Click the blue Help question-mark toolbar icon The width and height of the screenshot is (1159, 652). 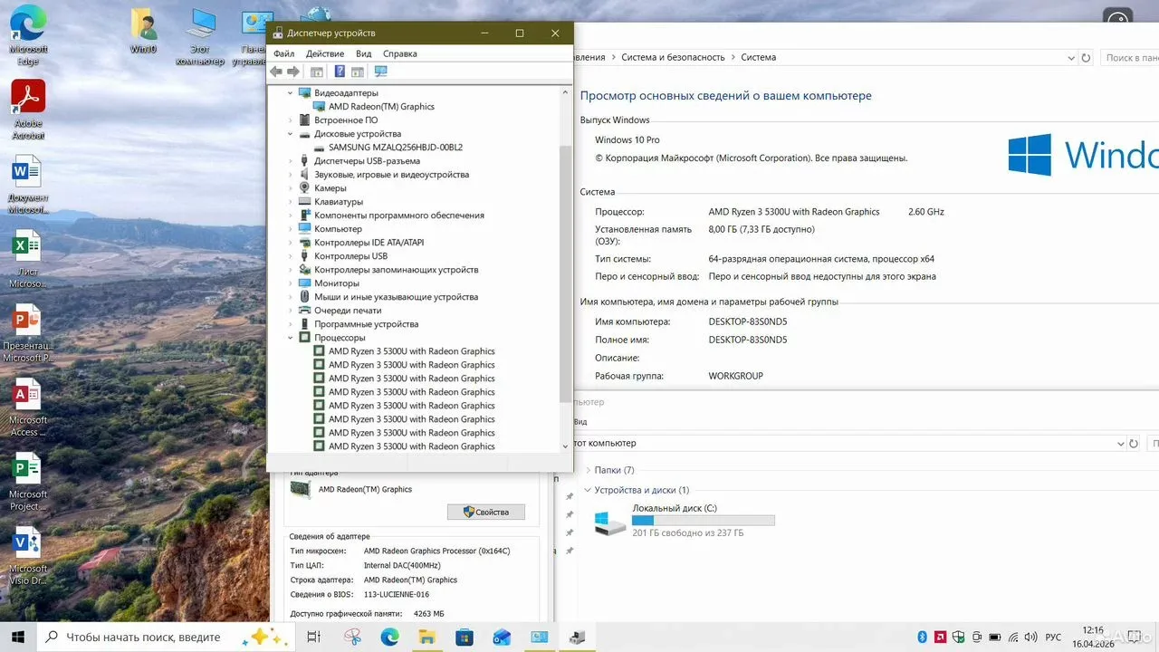tap(340, 72)
